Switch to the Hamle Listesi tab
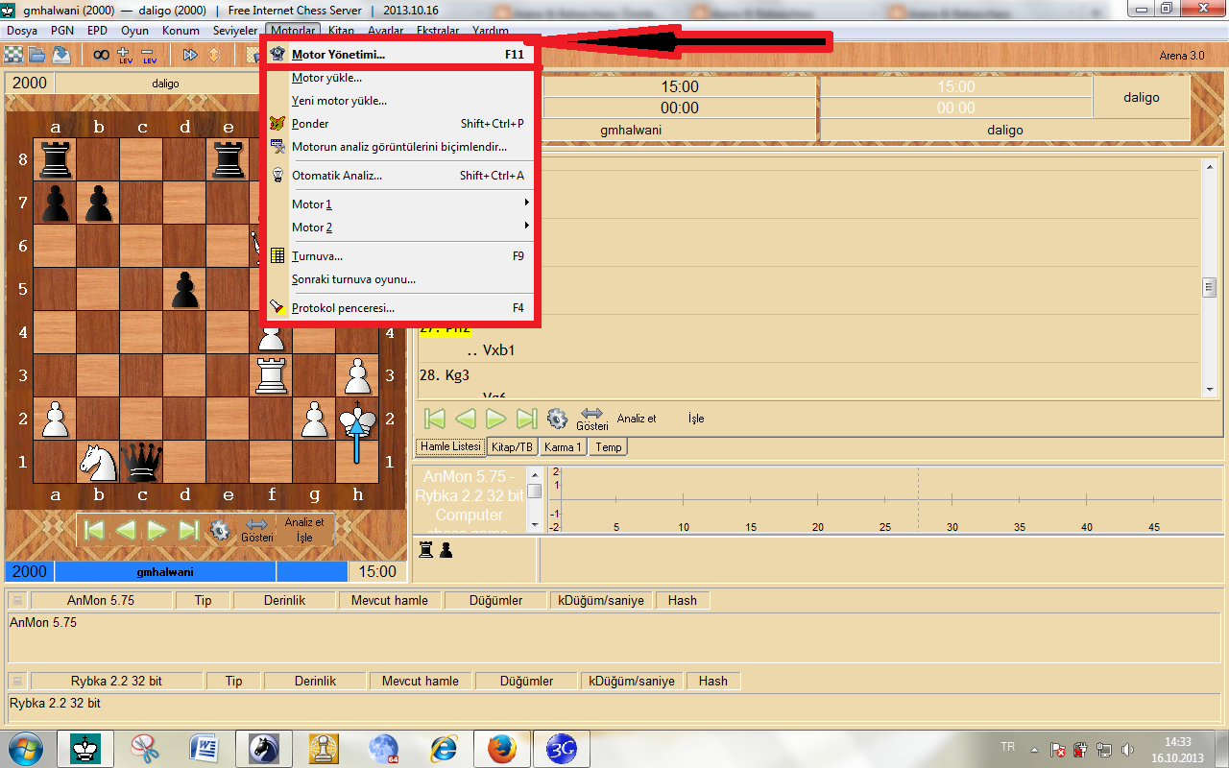This screenshot has width=1229, height=768. [450, 447]
